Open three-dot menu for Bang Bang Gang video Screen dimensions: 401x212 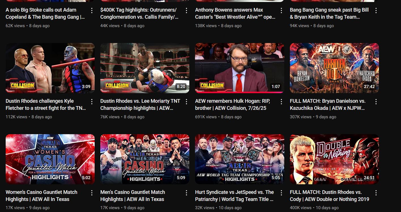pyautogui.click(x=376, y=11)
